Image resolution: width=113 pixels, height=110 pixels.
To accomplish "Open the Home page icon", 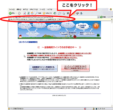I will click(32, 13).
